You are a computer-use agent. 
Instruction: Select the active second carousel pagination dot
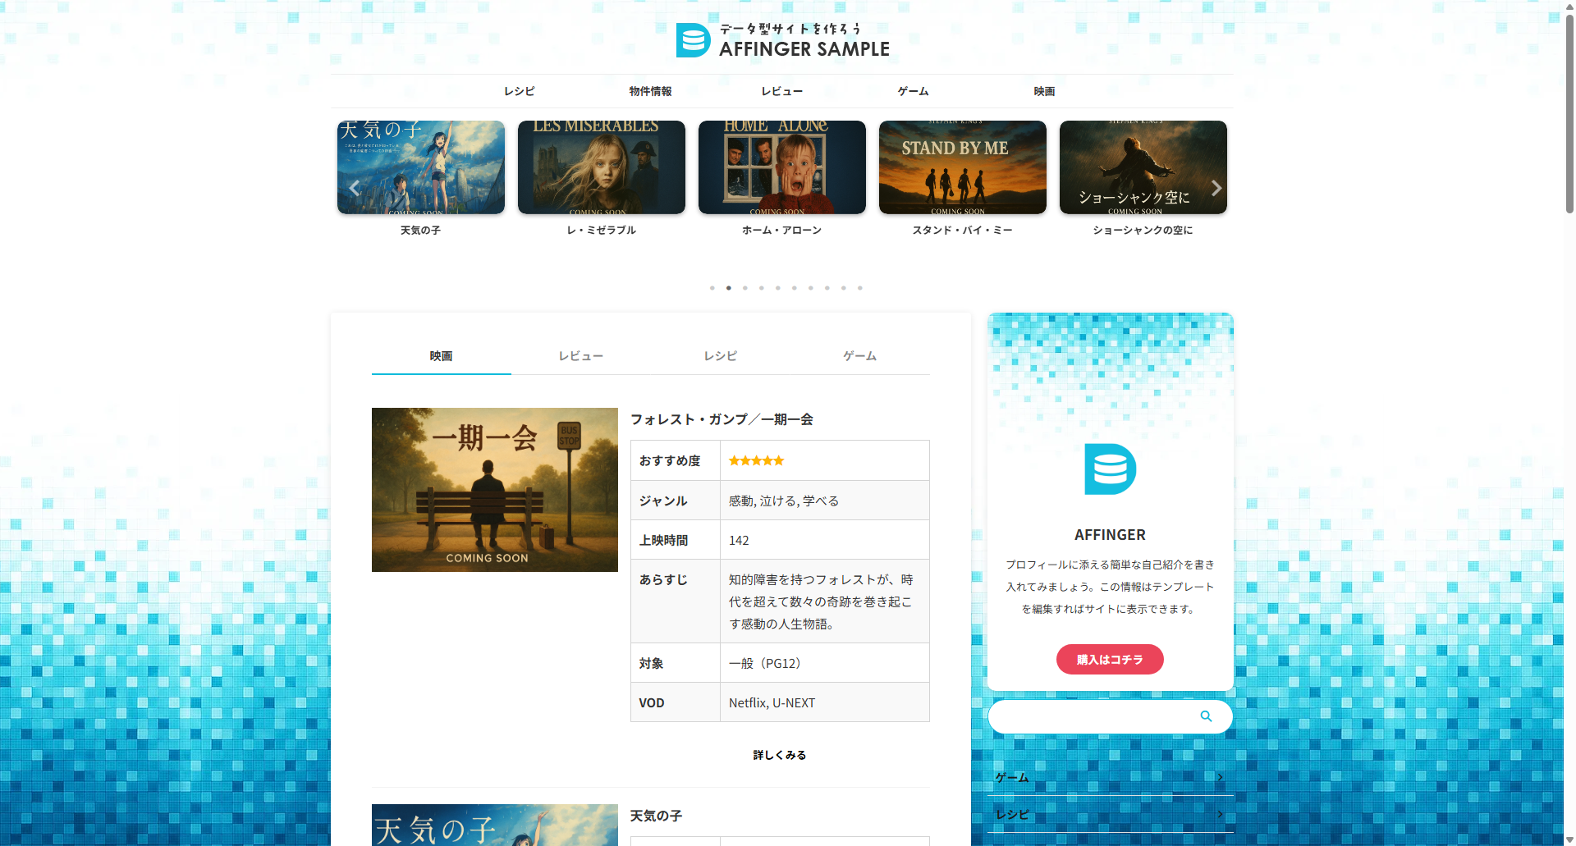click(x=729, y=288)
